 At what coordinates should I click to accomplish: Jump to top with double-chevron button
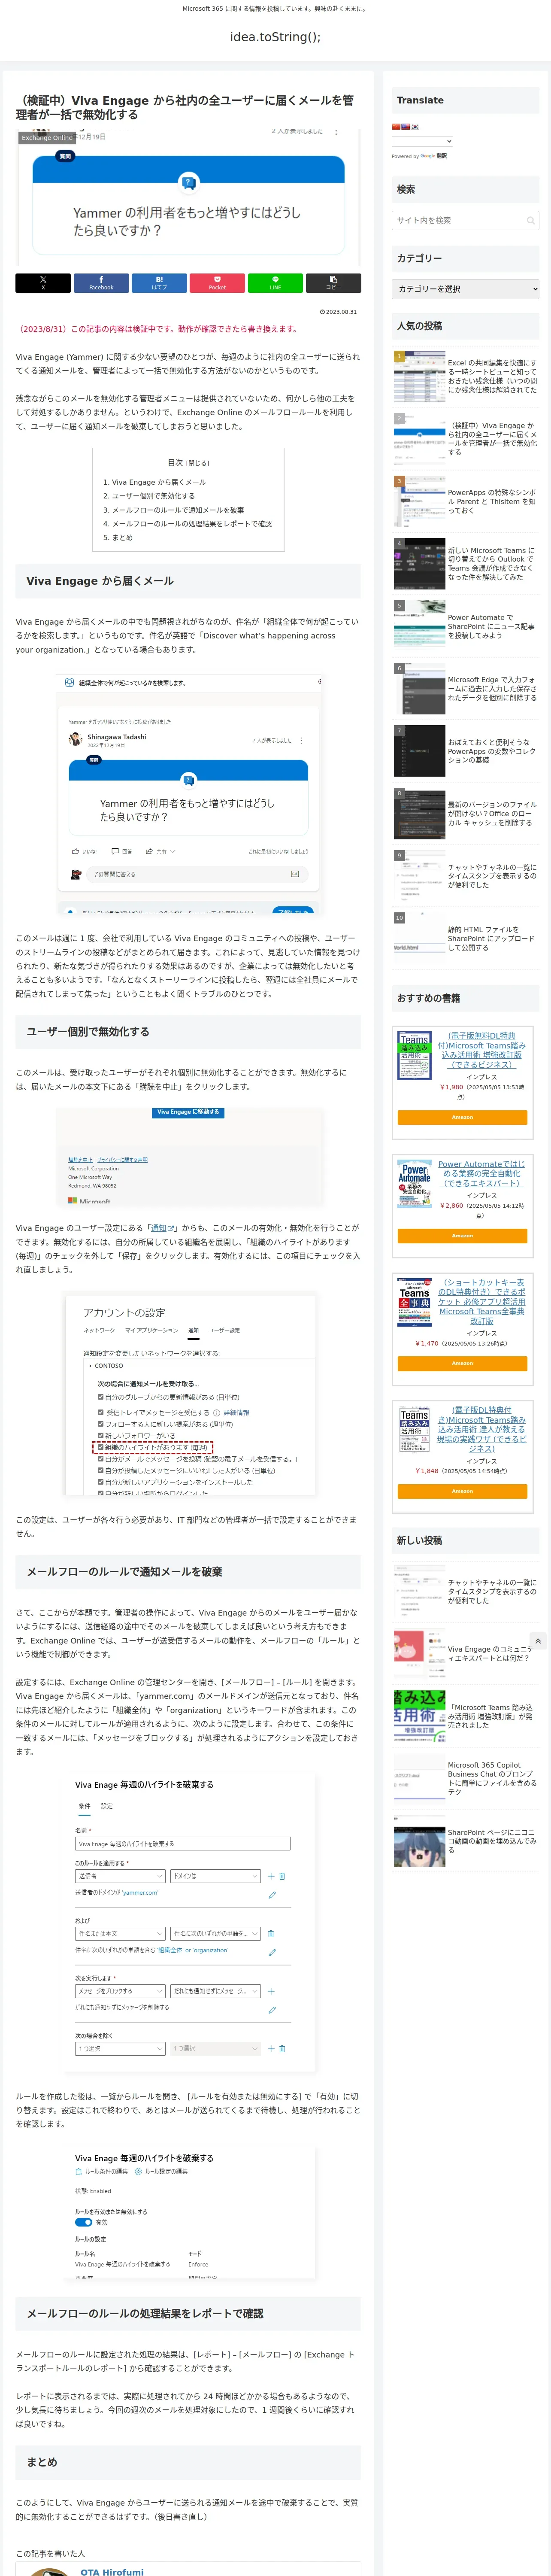click(538, 1641)
